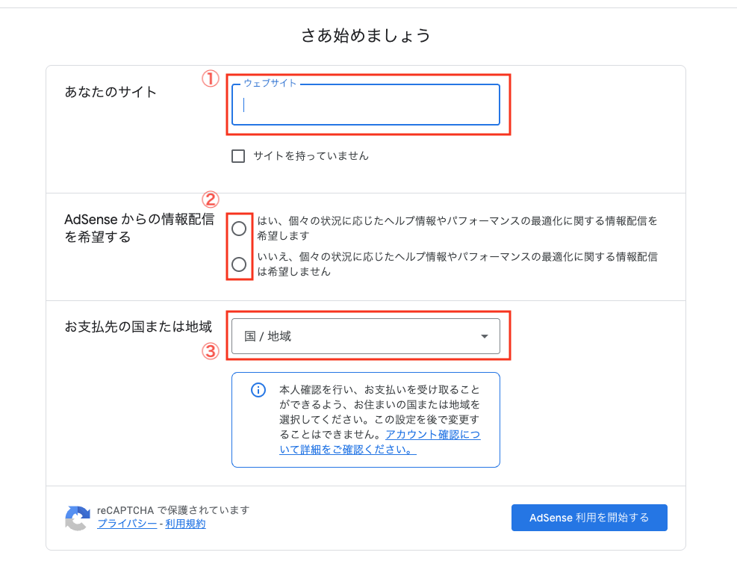This screenshot has height=570, width=737.
Task: Check the サイトを持っていません checkbox
Action: click(238, 156)
